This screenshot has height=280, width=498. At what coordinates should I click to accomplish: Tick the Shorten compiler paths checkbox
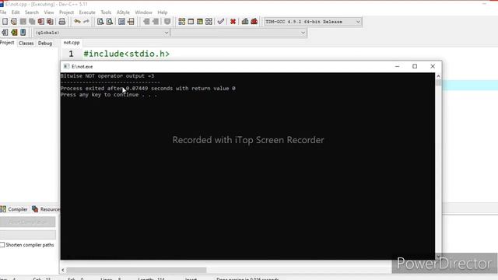pos(2,245)
